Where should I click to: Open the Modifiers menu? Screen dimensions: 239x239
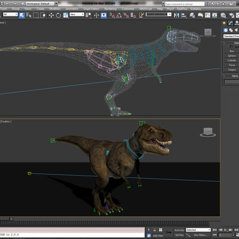pos(55,9)
